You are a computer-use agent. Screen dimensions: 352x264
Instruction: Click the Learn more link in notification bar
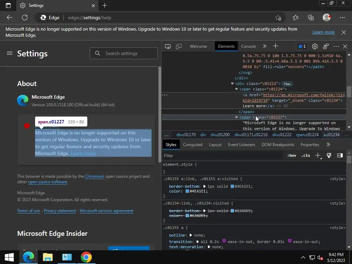(323, 32)
